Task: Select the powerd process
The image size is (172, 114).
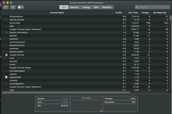Action: tap(85, 74)
